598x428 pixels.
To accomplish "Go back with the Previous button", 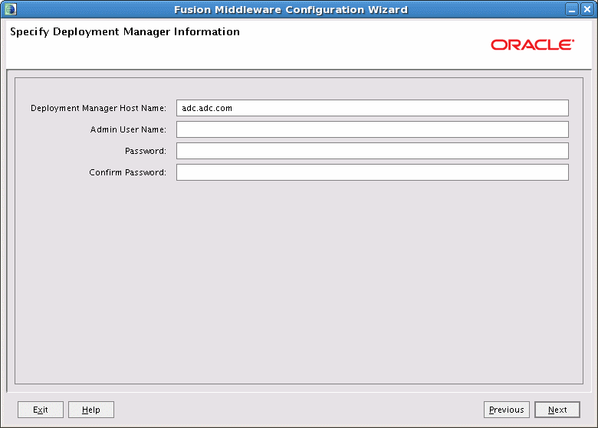I will pyautogui.click(x=507, y=410).
